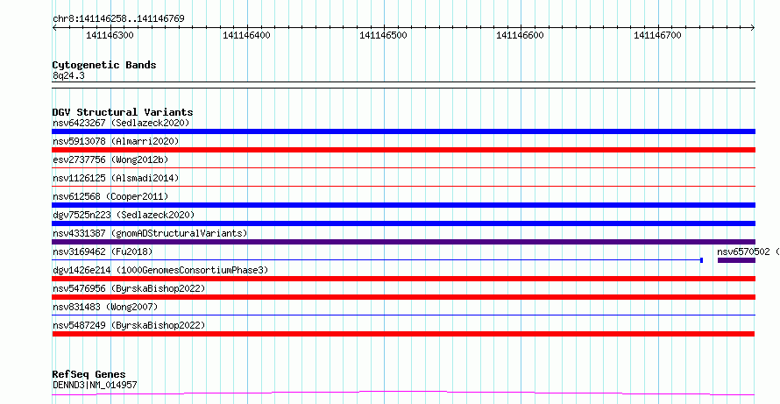This screenshot has width=780, height=404.
Task: Open the dgv1426e214 (1000GenomesConsortiumPhase3) label
Action: click(x=160, y=270)
